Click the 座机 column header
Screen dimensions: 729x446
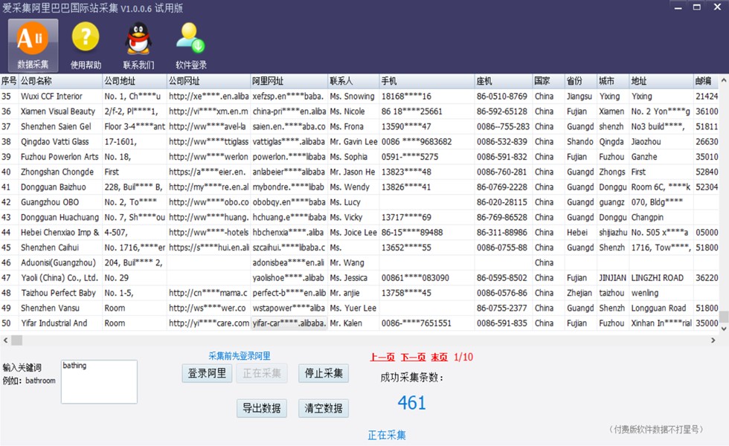504,81
